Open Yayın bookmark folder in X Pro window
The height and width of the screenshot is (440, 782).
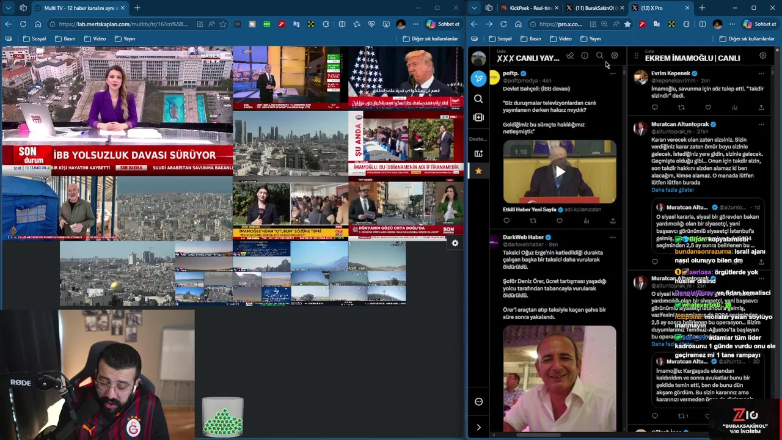590,38
